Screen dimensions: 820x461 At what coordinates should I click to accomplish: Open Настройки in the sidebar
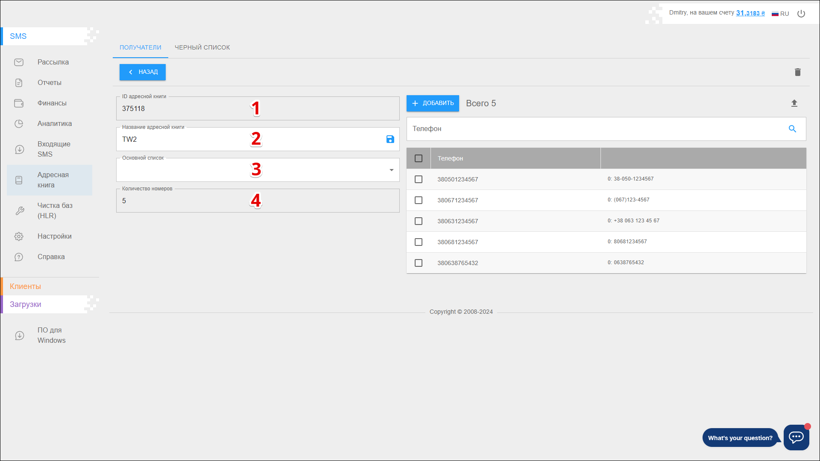click(x=54, y=236)
